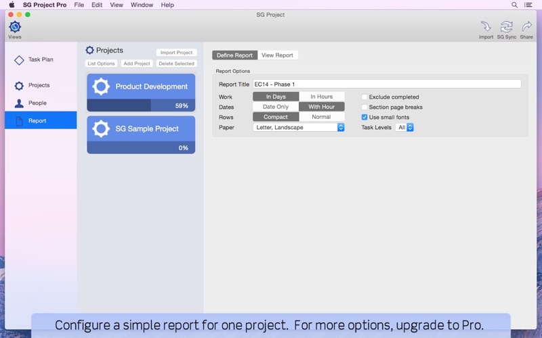Image resolution: width=542 pixels, height=338 pixels.
Task: Open the Help menu
Action: click(167, 5)
